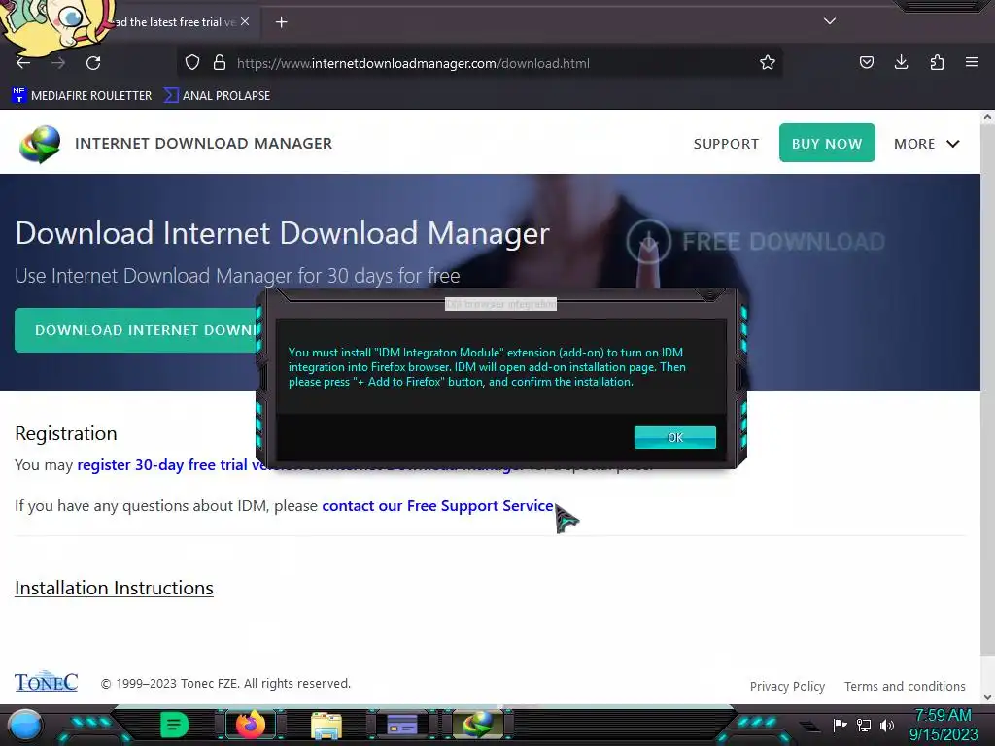
Task: Open the Firefox hamburger menu
Action: pos(972,62)
